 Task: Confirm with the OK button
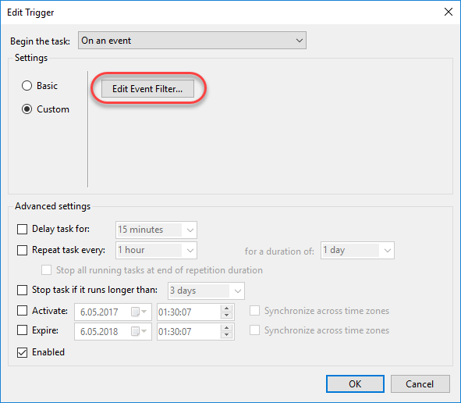click(x=355, y=384)
